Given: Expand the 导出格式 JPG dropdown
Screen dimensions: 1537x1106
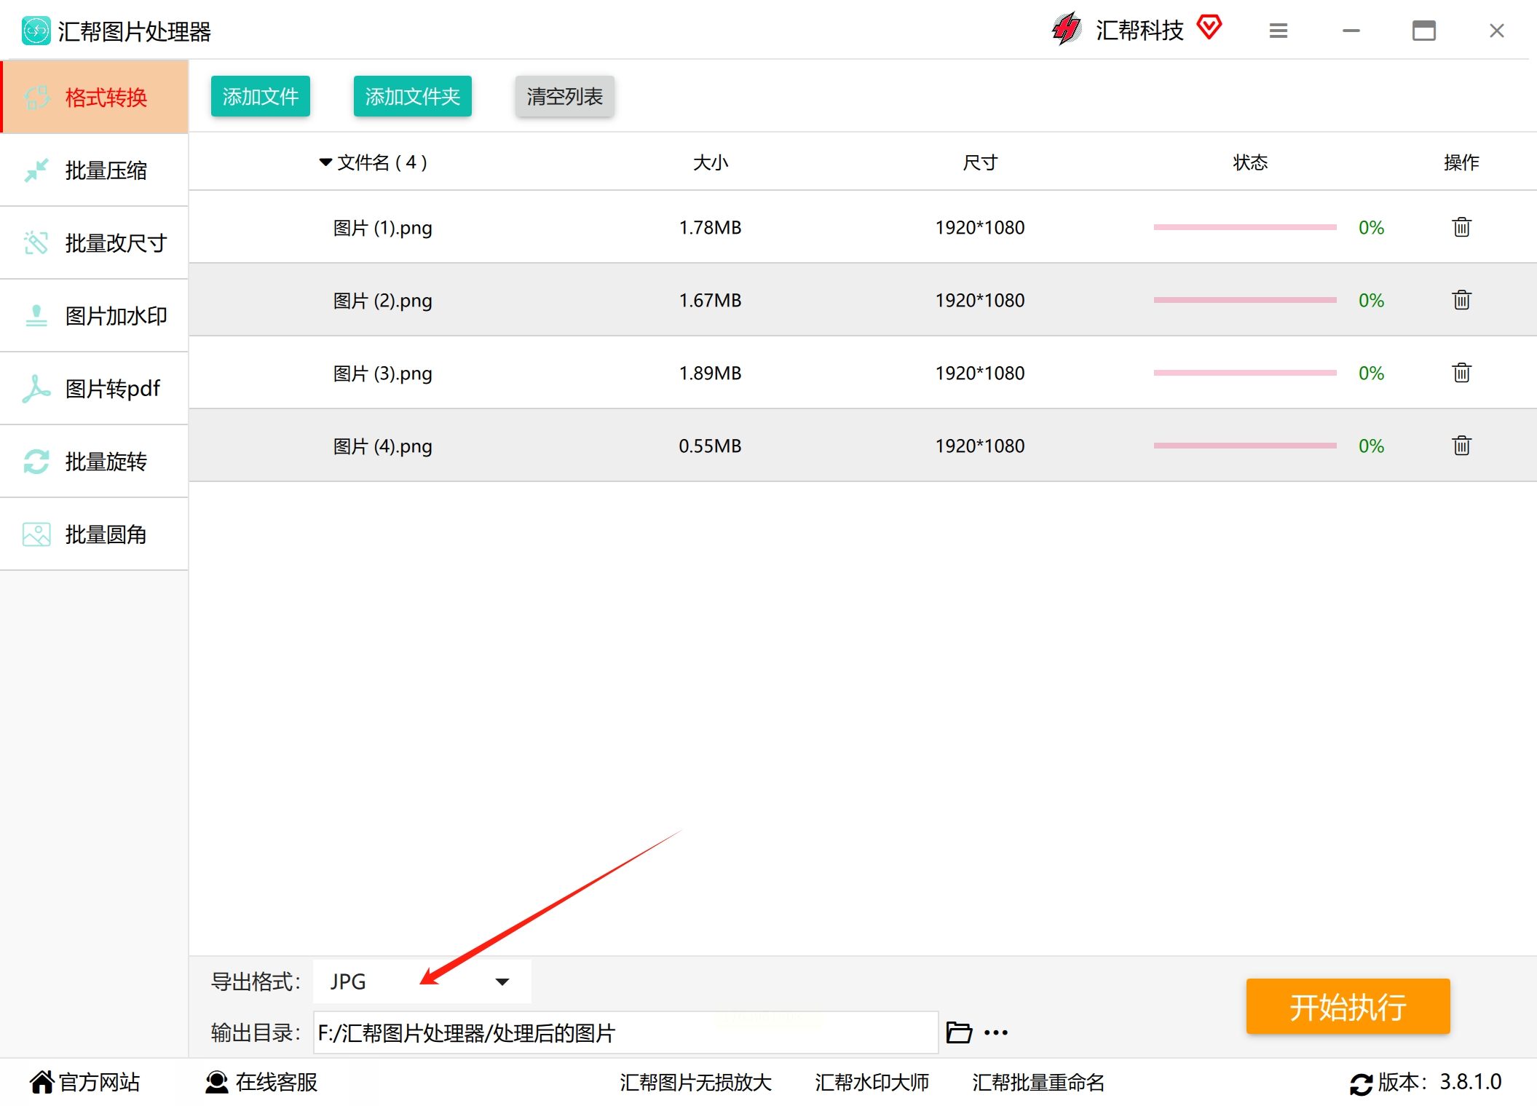Looking at the screenshot, I should pos(502,981).
